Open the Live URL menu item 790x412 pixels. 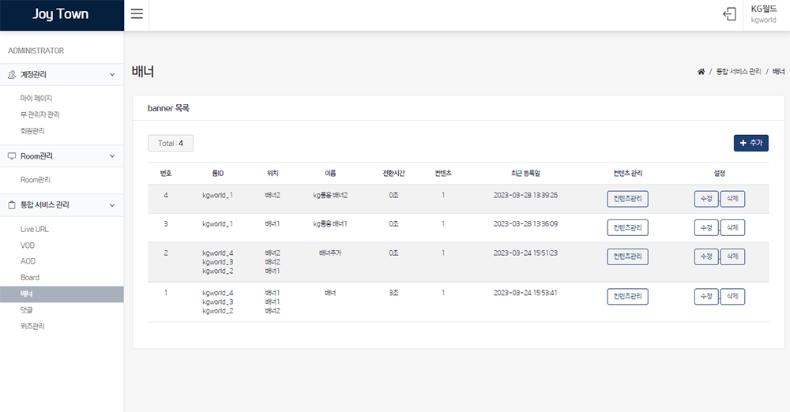pyautogui.click(x=34, y=229)
